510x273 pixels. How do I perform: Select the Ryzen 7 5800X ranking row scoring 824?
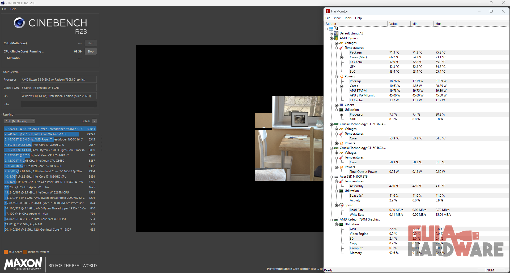pos(50,203)
